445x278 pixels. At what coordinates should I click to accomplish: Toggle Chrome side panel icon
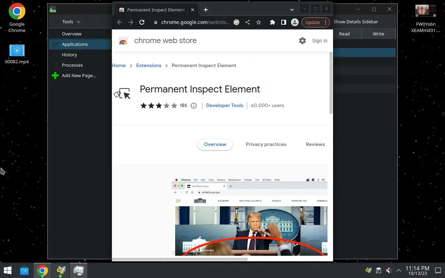[x=284, y=22]
